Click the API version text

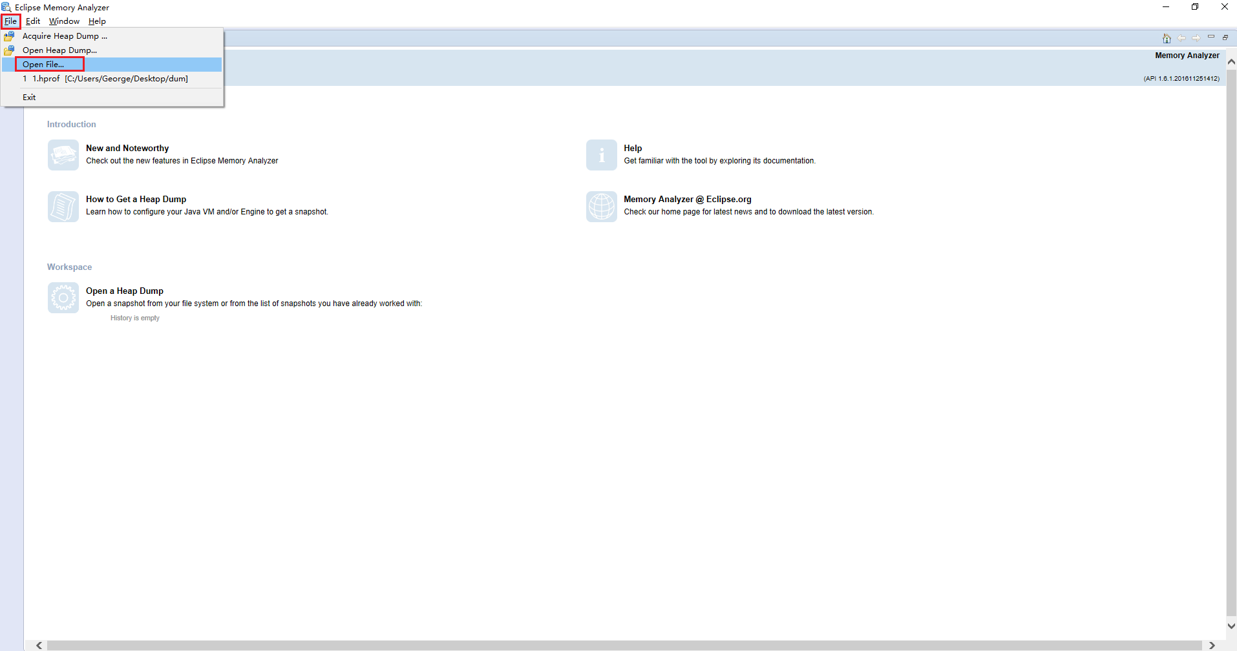pyautogui.click(x=1181, y=79)
